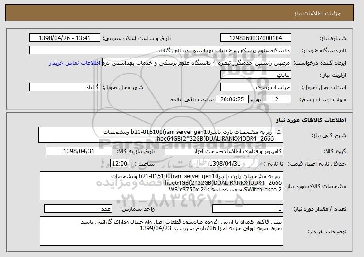This screenshot has height=257, width=364.
Task: Click the label حداقل تاریخ اعتبار قیمت
Action: 317,164
